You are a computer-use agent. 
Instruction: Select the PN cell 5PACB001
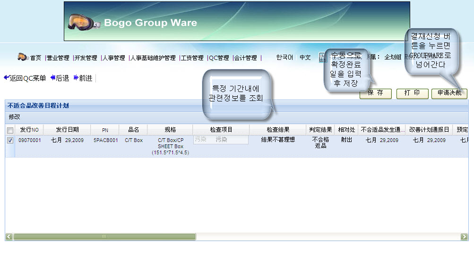point(105,140)
